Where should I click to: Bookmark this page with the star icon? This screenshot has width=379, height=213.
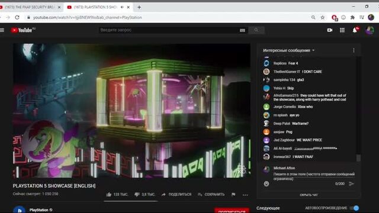(323, 17)
